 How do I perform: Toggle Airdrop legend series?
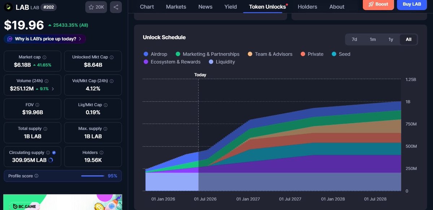156,54
